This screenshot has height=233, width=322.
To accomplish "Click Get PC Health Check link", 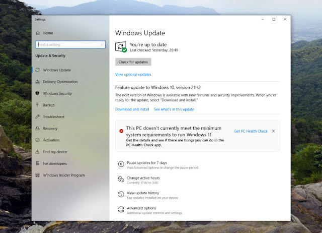I will point(251,131).
